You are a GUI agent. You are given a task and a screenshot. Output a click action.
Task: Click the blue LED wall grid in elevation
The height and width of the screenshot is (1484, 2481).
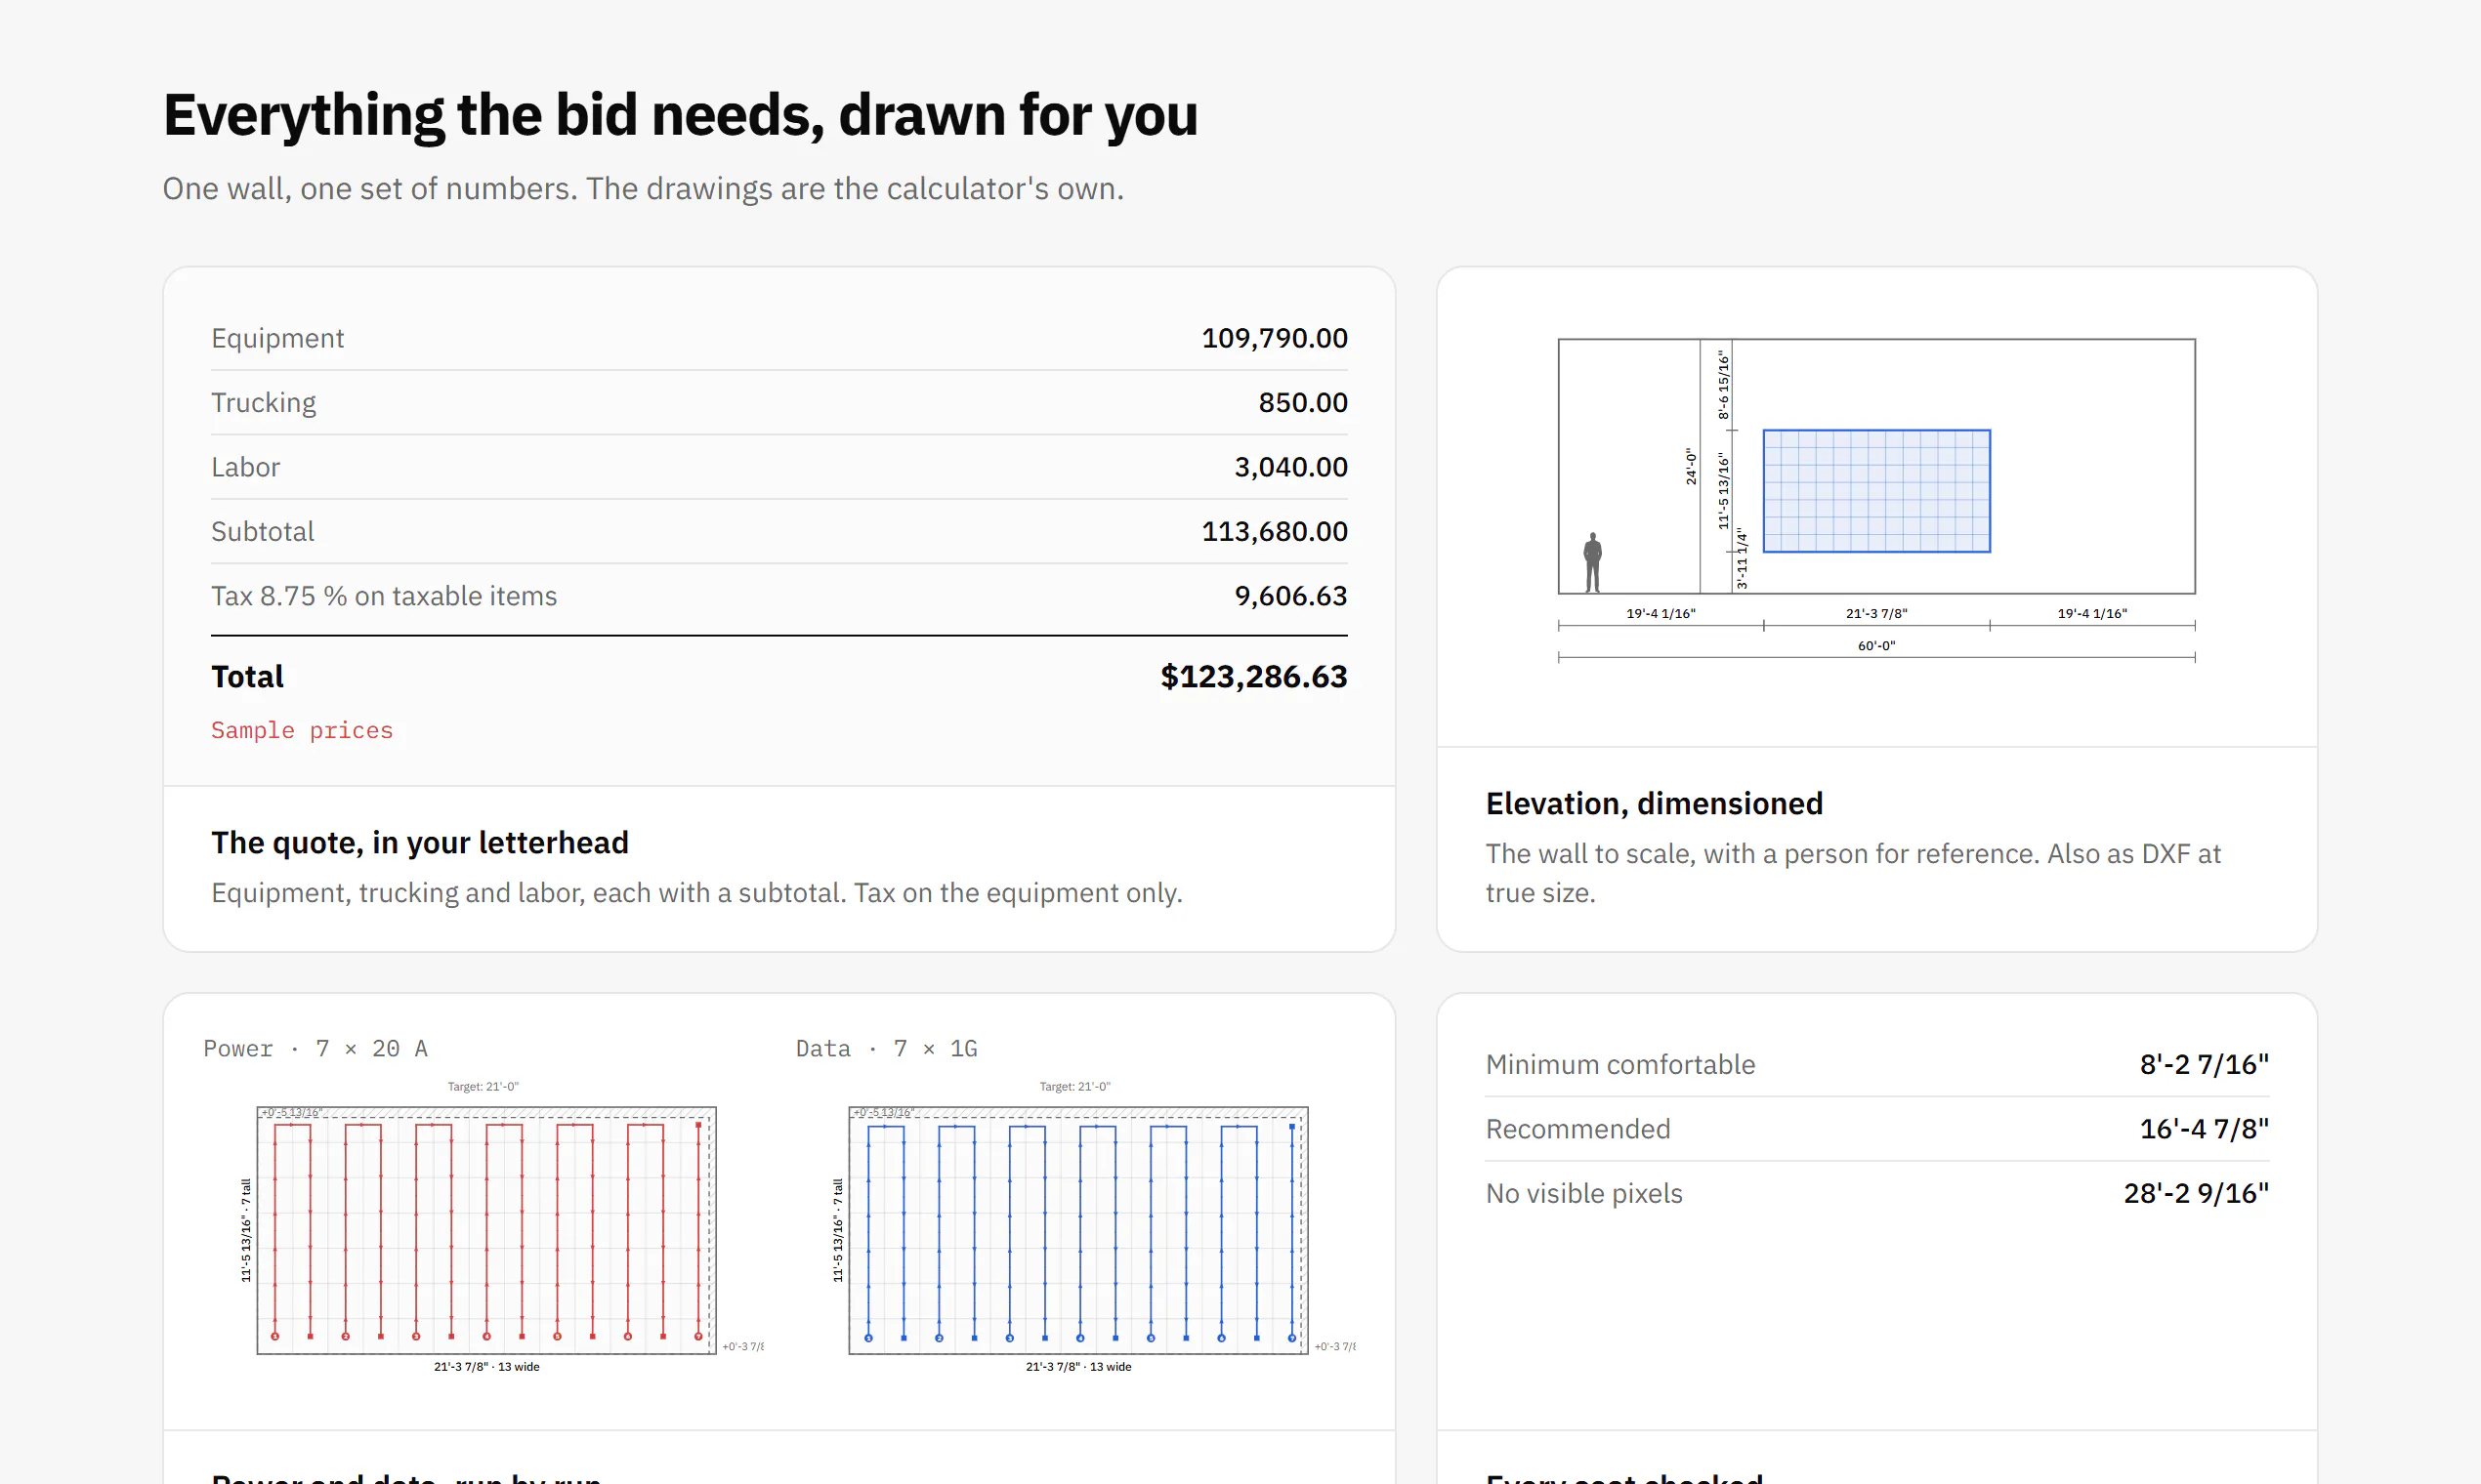pyautogui.click(x=1875, y=491)
